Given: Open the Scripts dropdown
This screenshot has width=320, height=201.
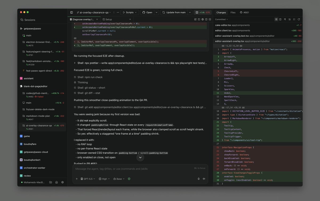Looking at the screenshot, I should pos(130,13).
